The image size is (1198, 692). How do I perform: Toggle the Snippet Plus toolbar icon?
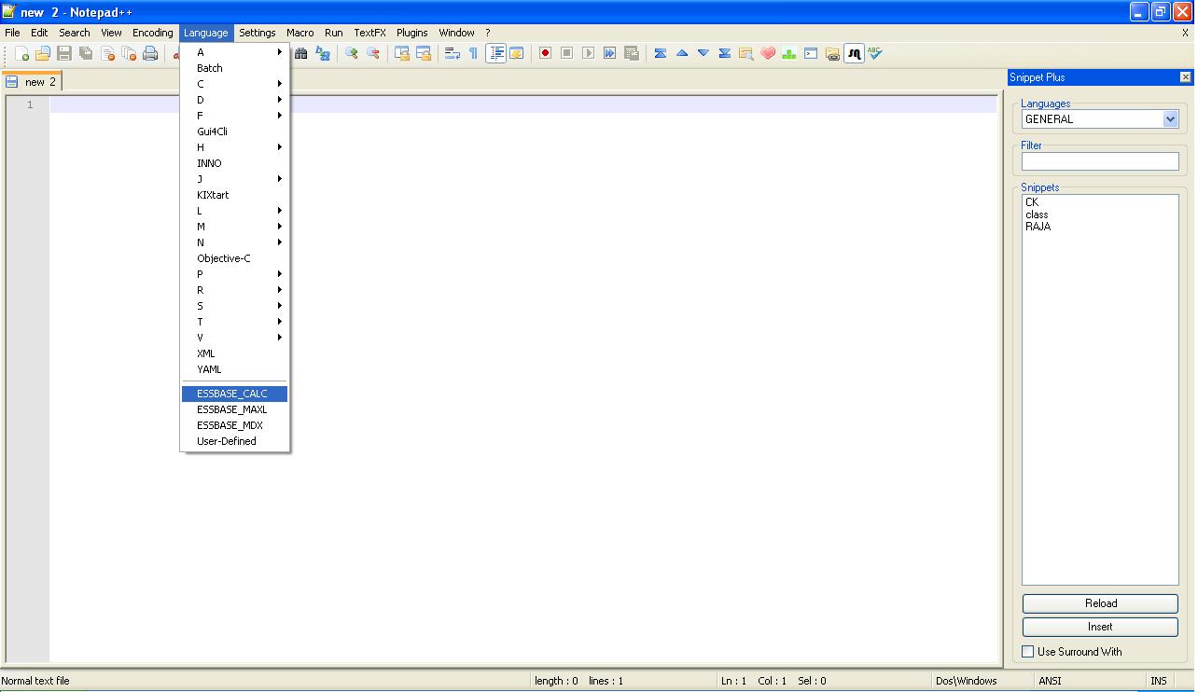pyautogui.click(x=854, y=54)
